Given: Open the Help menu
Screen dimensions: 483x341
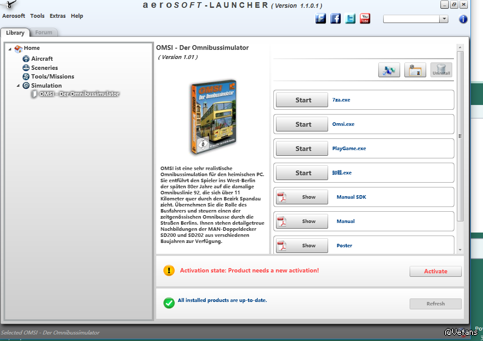Looking at the screenshot, I should [x=77, y=16].
